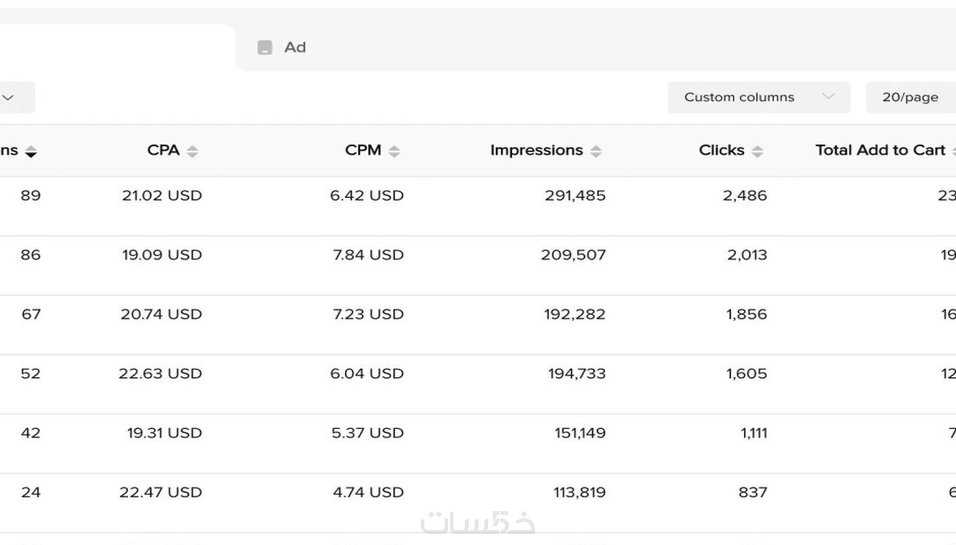956x545 pixels.
Task: Click sort arrows on leftmost partially visible column
Action: pos(31,151)
